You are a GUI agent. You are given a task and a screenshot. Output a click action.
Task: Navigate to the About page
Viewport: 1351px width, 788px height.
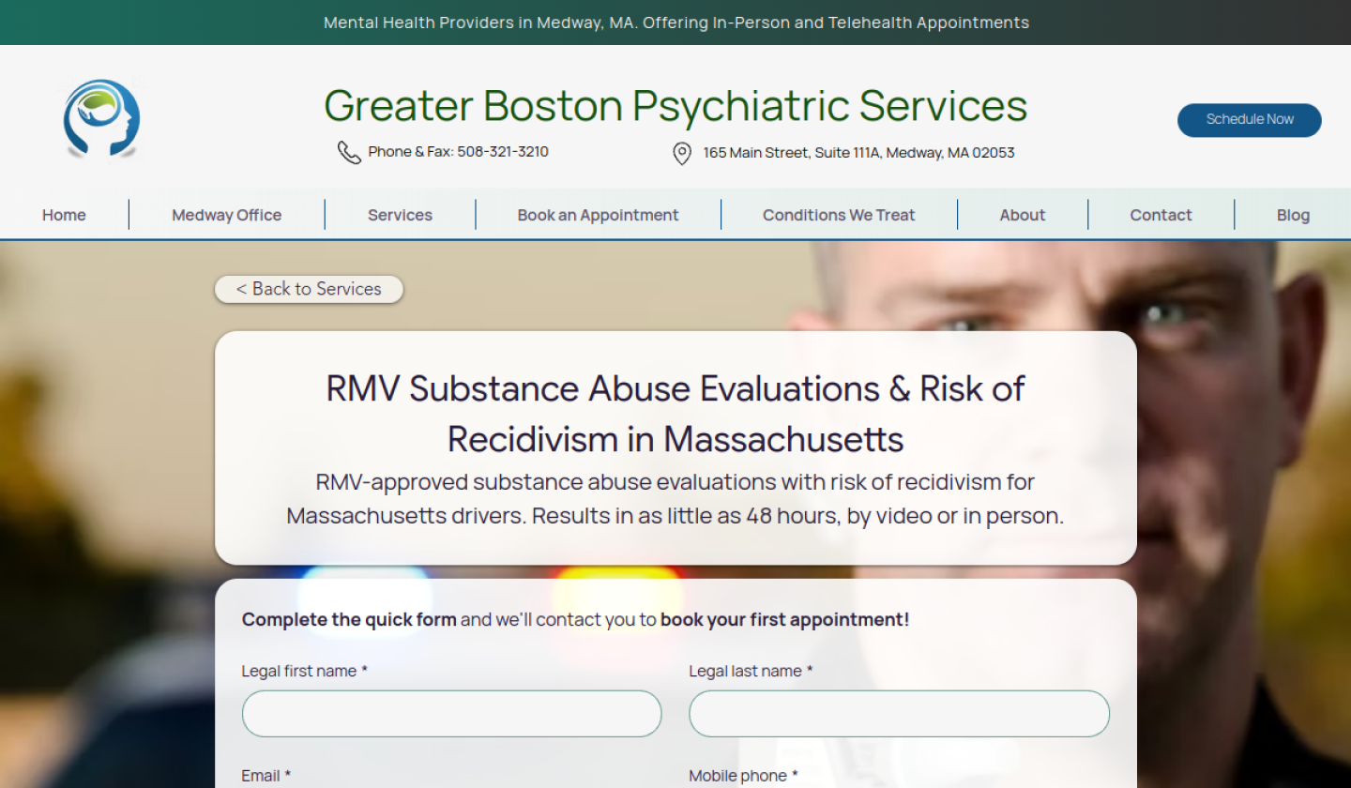tap(1023, 215)
